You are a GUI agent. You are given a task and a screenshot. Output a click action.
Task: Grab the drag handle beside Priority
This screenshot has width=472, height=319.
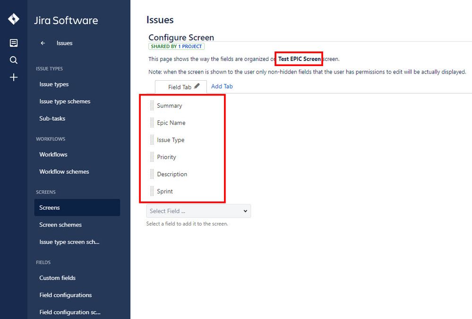(152, 157)
